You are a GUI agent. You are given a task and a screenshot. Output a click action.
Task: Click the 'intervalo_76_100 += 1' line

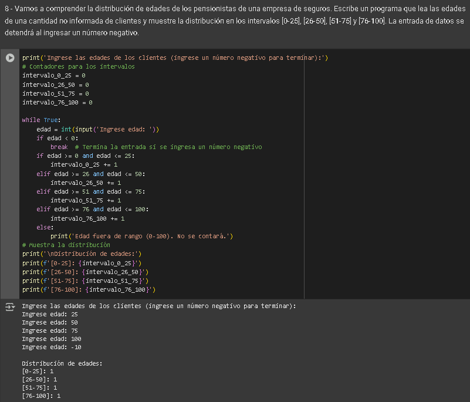87,218
